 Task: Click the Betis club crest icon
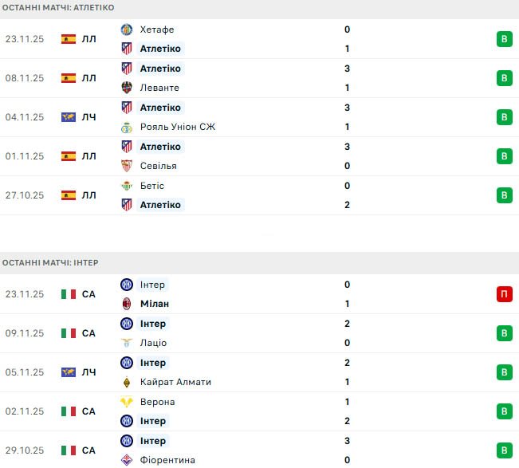coord(126,186)
